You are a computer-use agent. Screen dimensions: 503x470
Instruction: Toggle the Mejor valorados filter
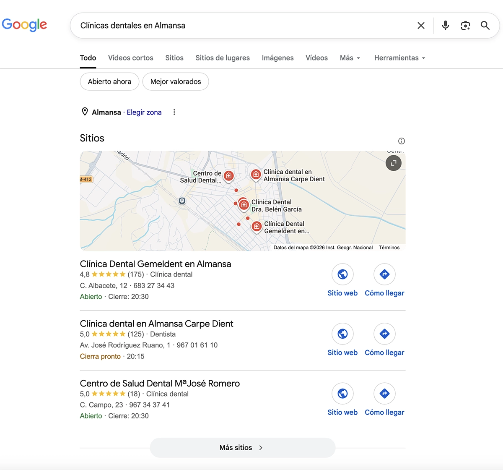point(176,81)
